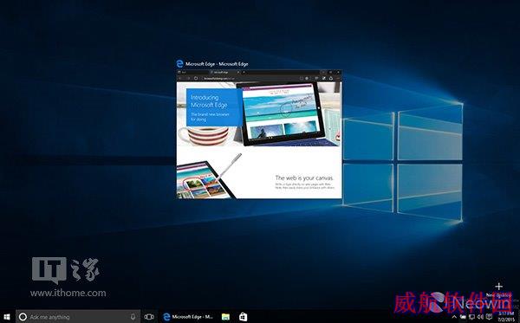Click the Cortana circle icon
Image resolution: width=520 pixels, height=323 pixels.
[23, 317]
